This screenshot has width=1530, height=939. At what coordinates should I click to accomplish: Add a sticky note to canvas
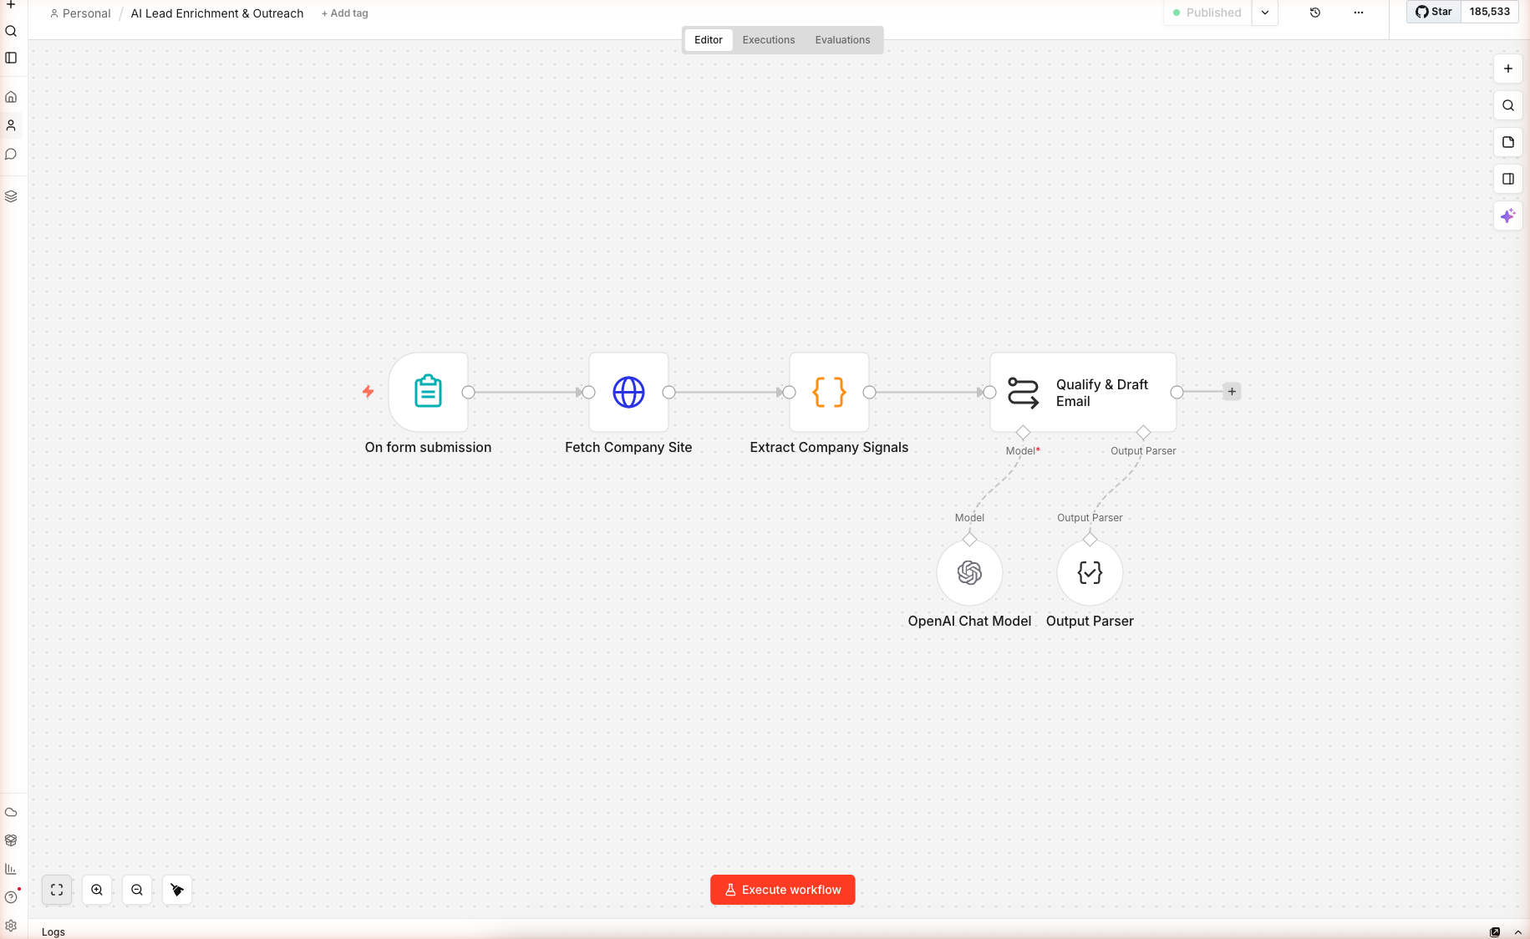pyautogui.click(x=1507, y=143)
